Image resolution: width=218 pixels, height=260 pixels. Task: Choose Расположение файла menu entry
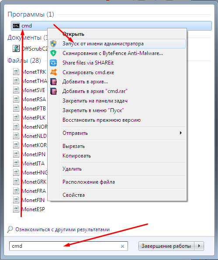click(x=89, y=182)
